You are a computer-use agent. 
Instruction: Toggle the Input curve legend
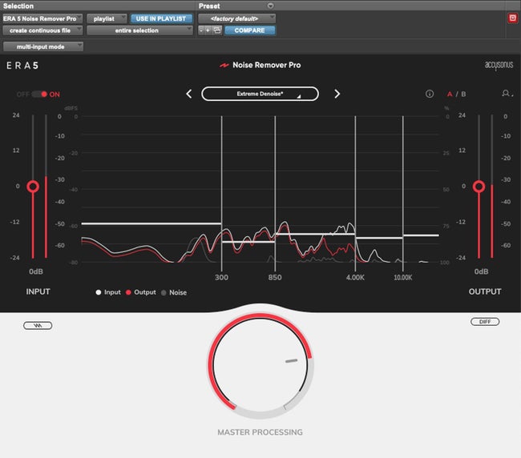(x=108, y=292)
